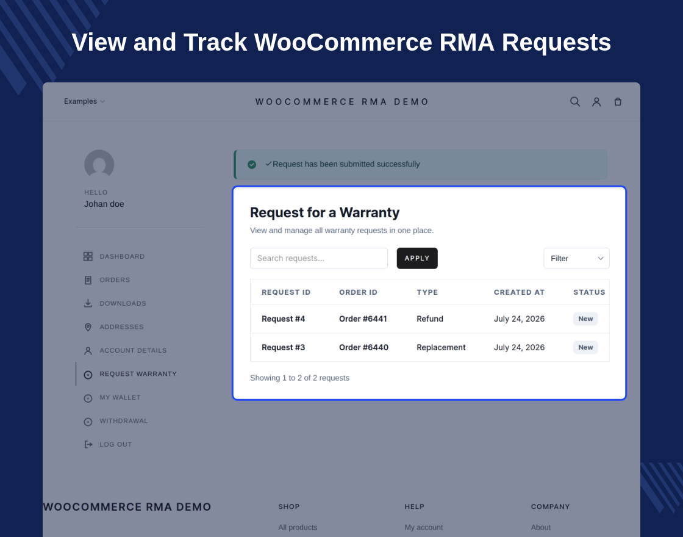The image size is (683, 537).
Task: Click All products footer link
Action: click(298, 527)
